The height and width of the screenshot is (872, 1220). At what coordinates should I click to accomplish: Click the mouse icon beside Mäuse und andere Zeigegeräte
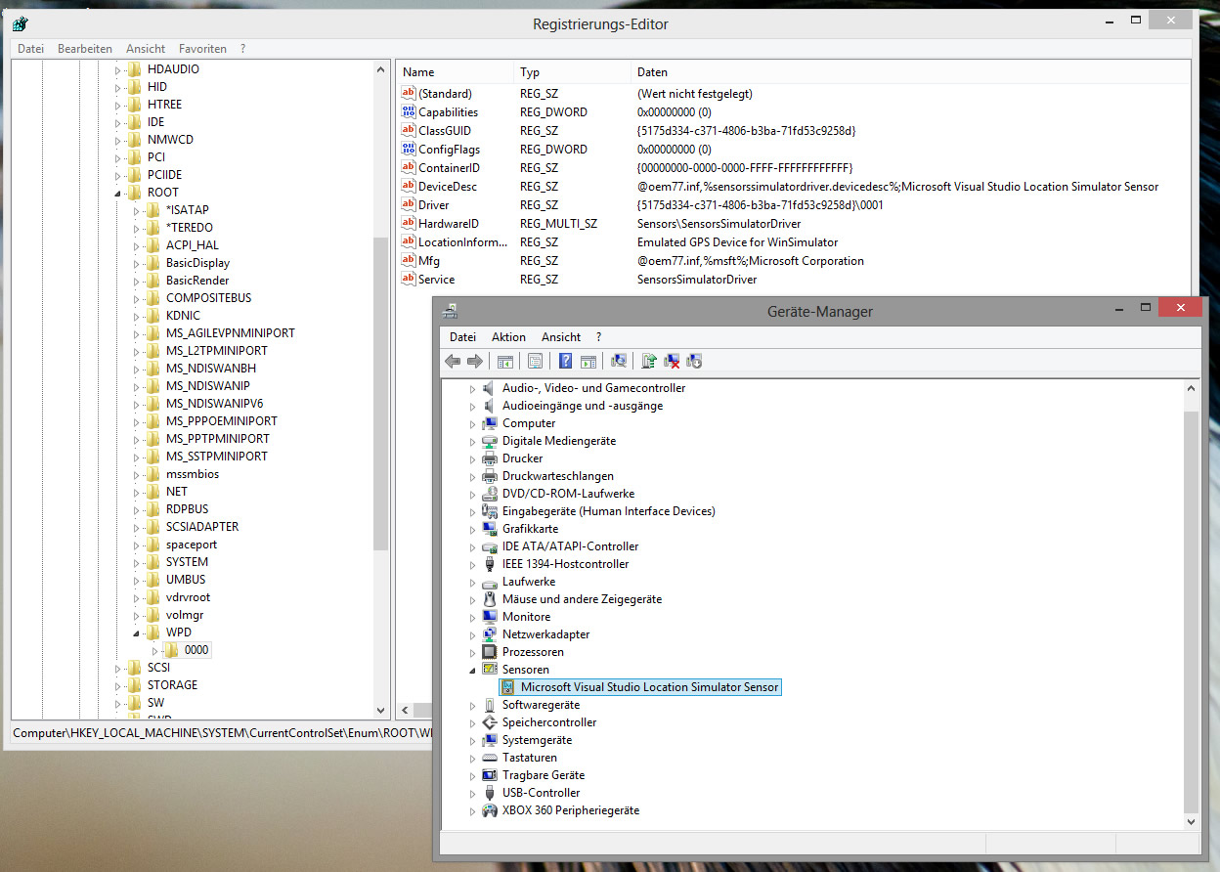[490, 599]
